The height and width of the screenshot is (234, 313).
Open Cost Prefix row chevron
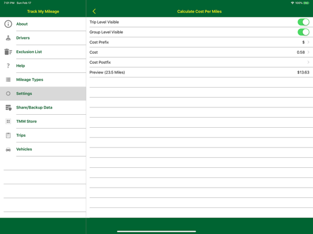308,42
